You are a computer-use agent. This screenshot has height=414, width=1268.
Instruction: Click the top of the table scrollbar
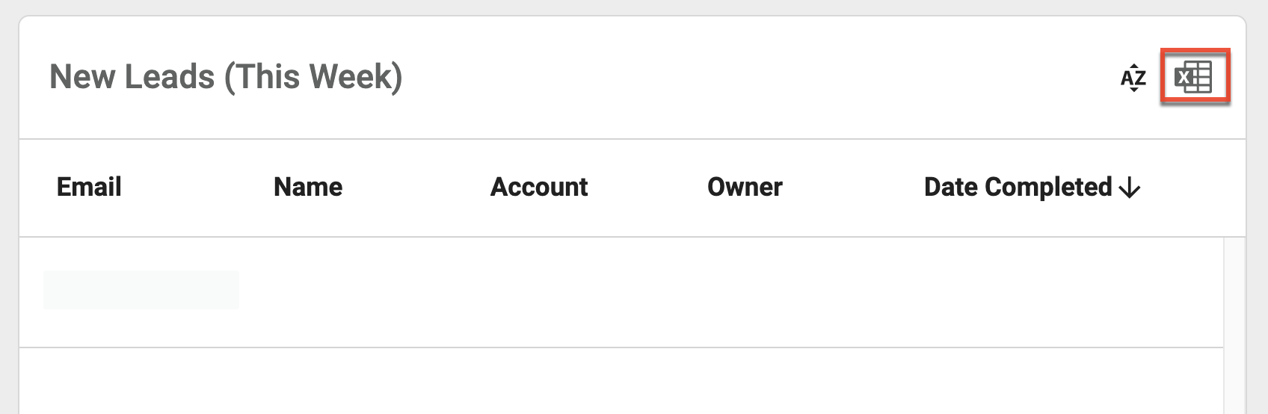tap(1234, 247)
